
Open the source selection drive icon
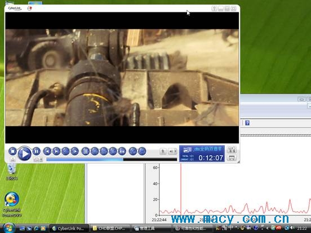click(x=38, y=160)
